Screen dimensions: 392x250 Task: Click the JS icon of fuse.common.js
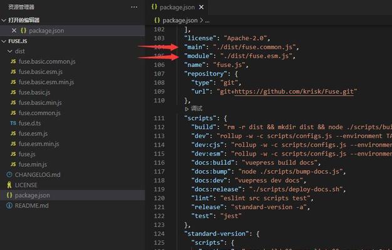coord(13,112)
